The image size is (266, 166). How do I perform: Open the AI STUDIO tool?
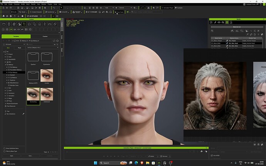point(32,16)
